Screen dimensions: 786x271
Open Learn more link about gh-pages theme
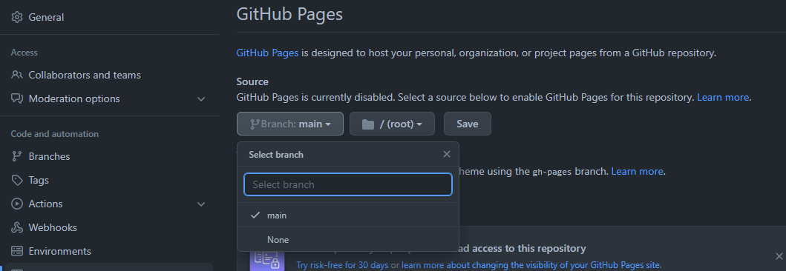pos(637,172)
